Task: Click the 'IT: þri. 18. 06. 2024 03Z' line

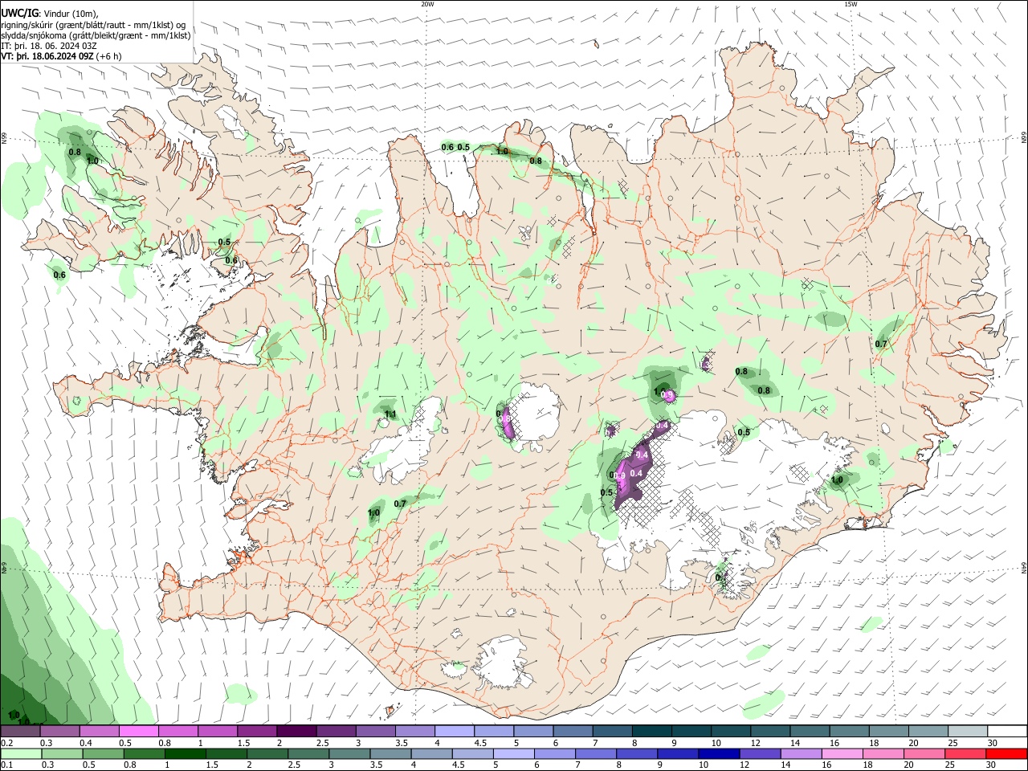Action: click(x=49, y=46)
